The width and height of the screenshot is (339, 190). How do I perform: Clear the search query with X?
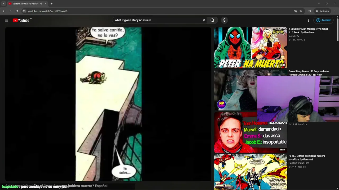point(204,20)
